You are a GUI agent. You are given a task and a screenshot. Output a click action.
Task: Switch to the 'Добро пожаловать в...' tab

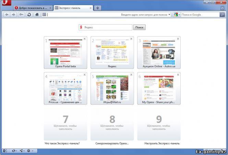[33, 8]
